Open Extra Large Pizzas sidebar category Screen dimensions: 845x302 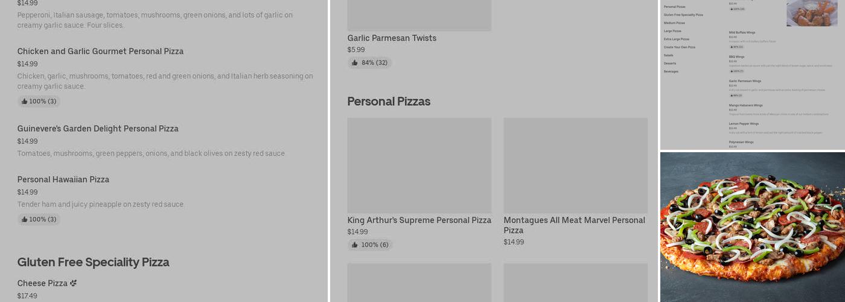(x=676, y=39)
